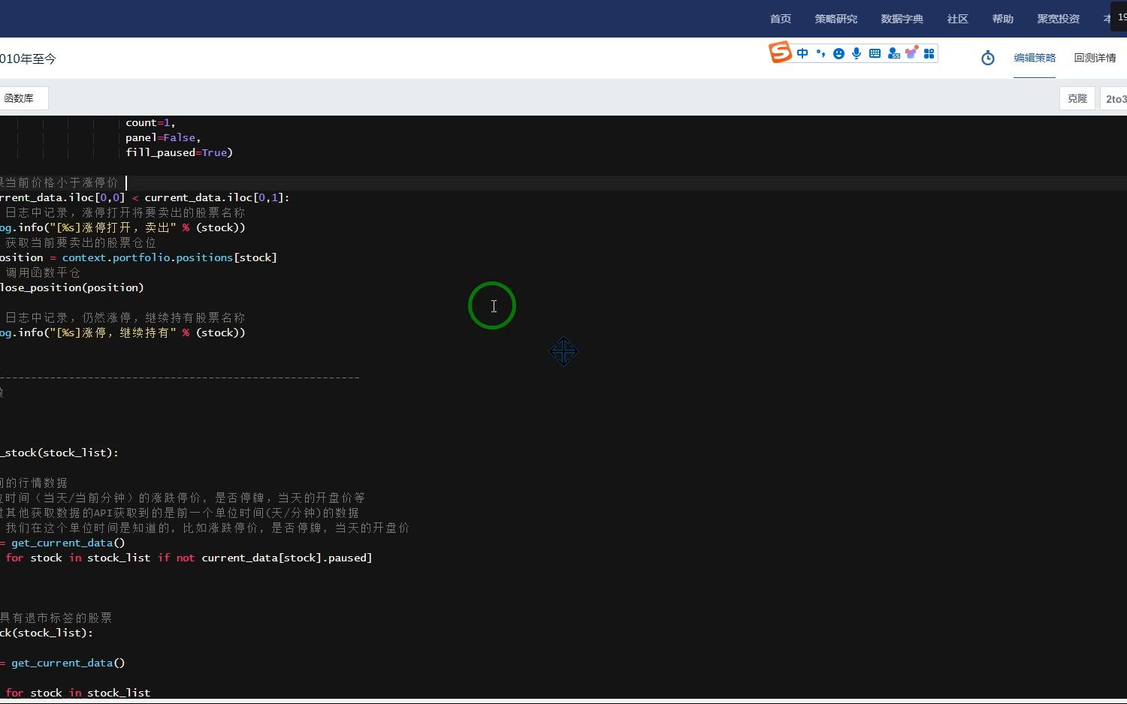Open 首页 in the top navigation
The height and width of the screenshot is (704, 1127).
[x=781, y=19]
